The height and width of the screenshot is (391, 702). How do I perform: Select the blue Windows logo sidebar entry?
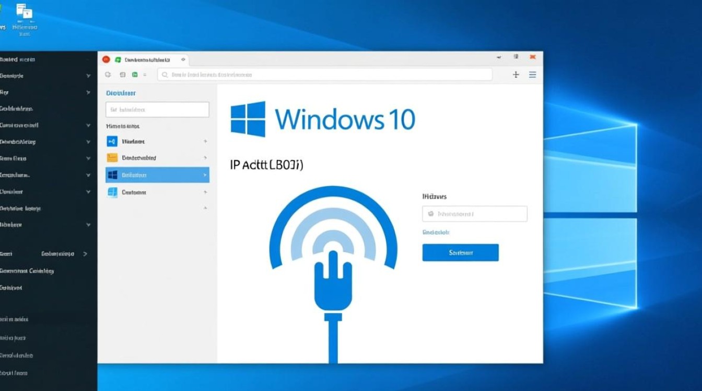coord(112,175)
